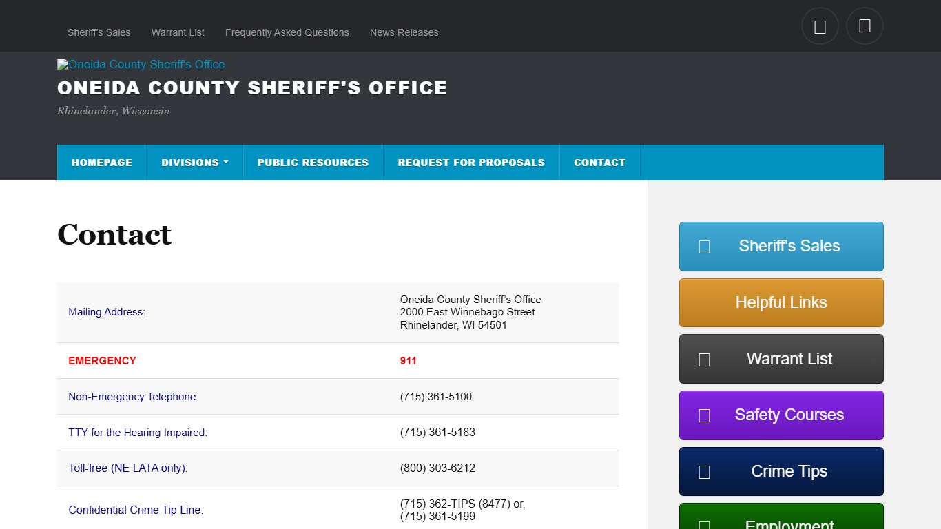941x529 pixels.
Task: Click the Sheriff's Sales sidebar icon
Action: tap(703, 246)
